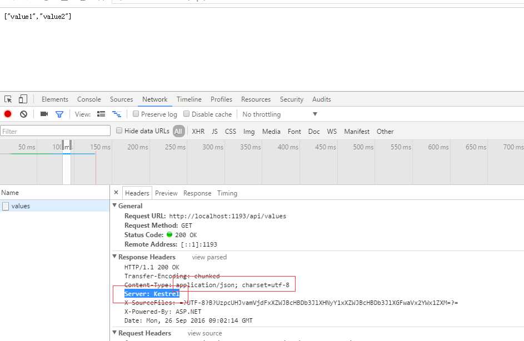Image resolution: width=524 pixels, height=341 pixels.
Task: Switch to the Response detail tab
Action: pyautogui.click(x=197, y=193)
